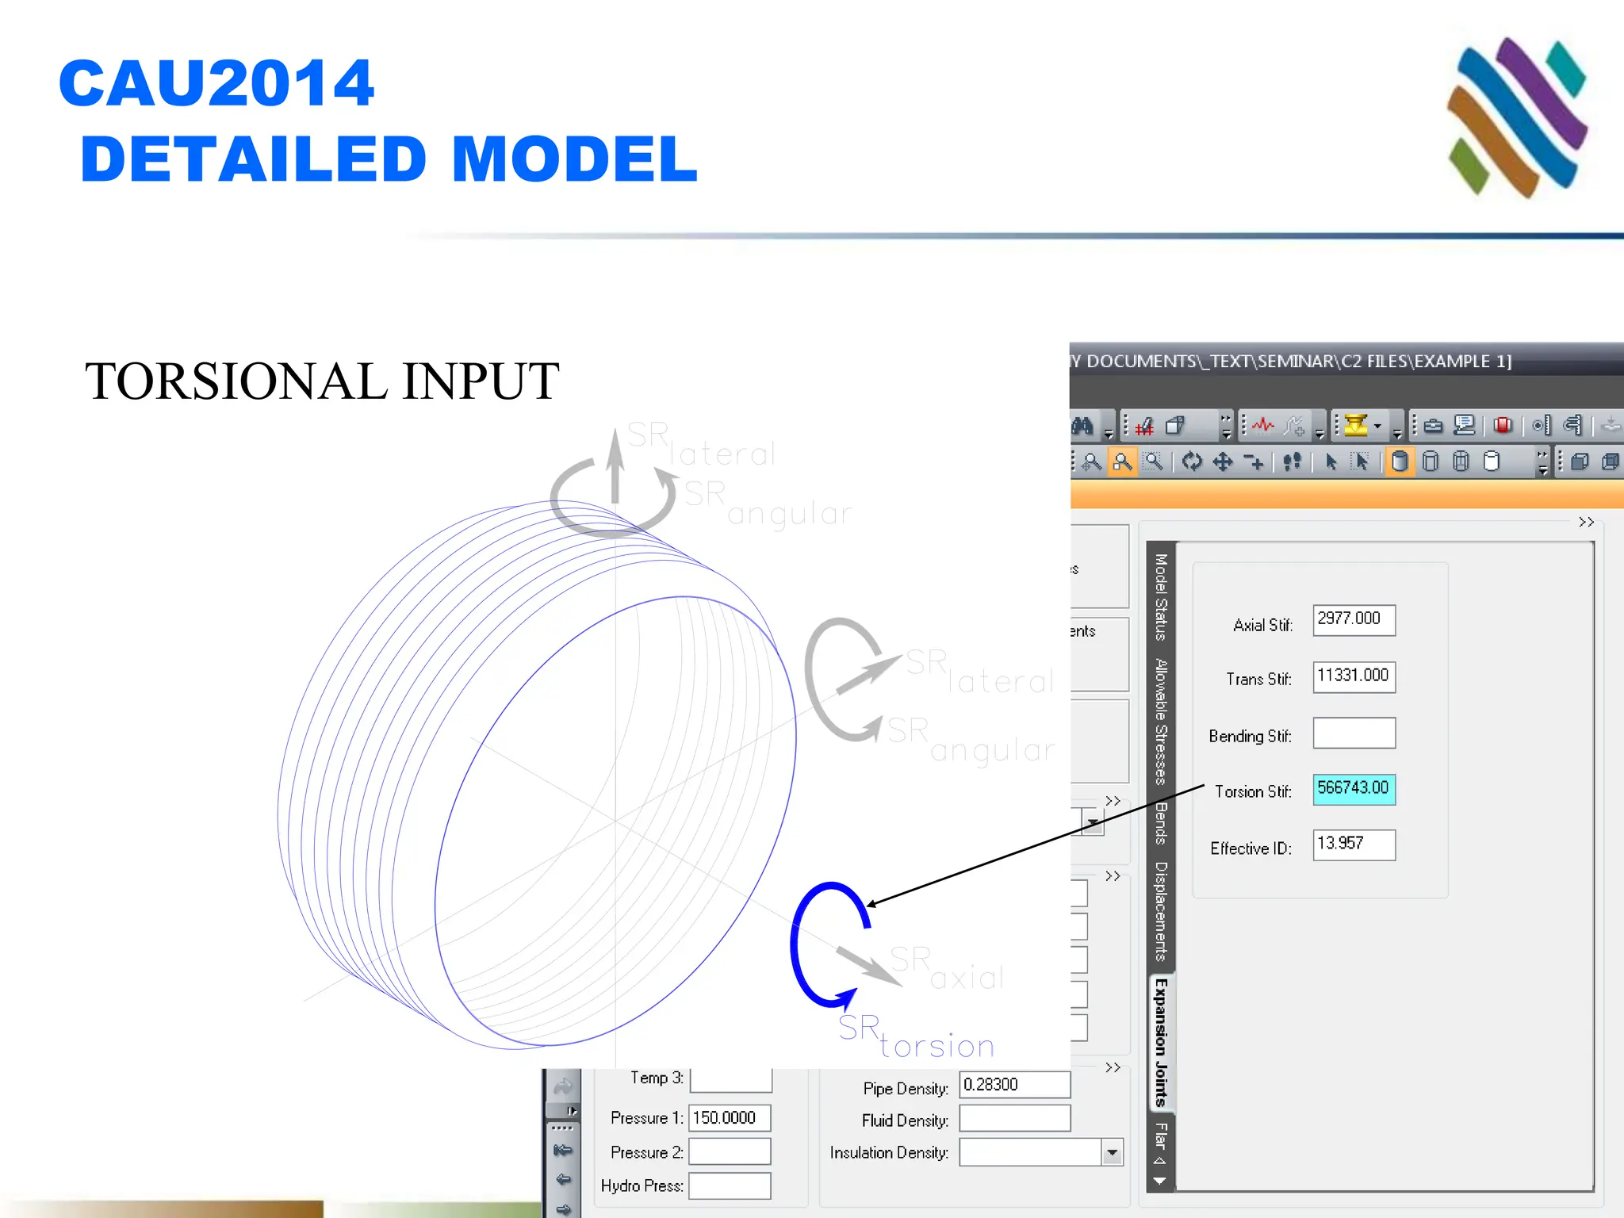
Task: Open the Displacements vertical tab
Action: point(1161,912)
